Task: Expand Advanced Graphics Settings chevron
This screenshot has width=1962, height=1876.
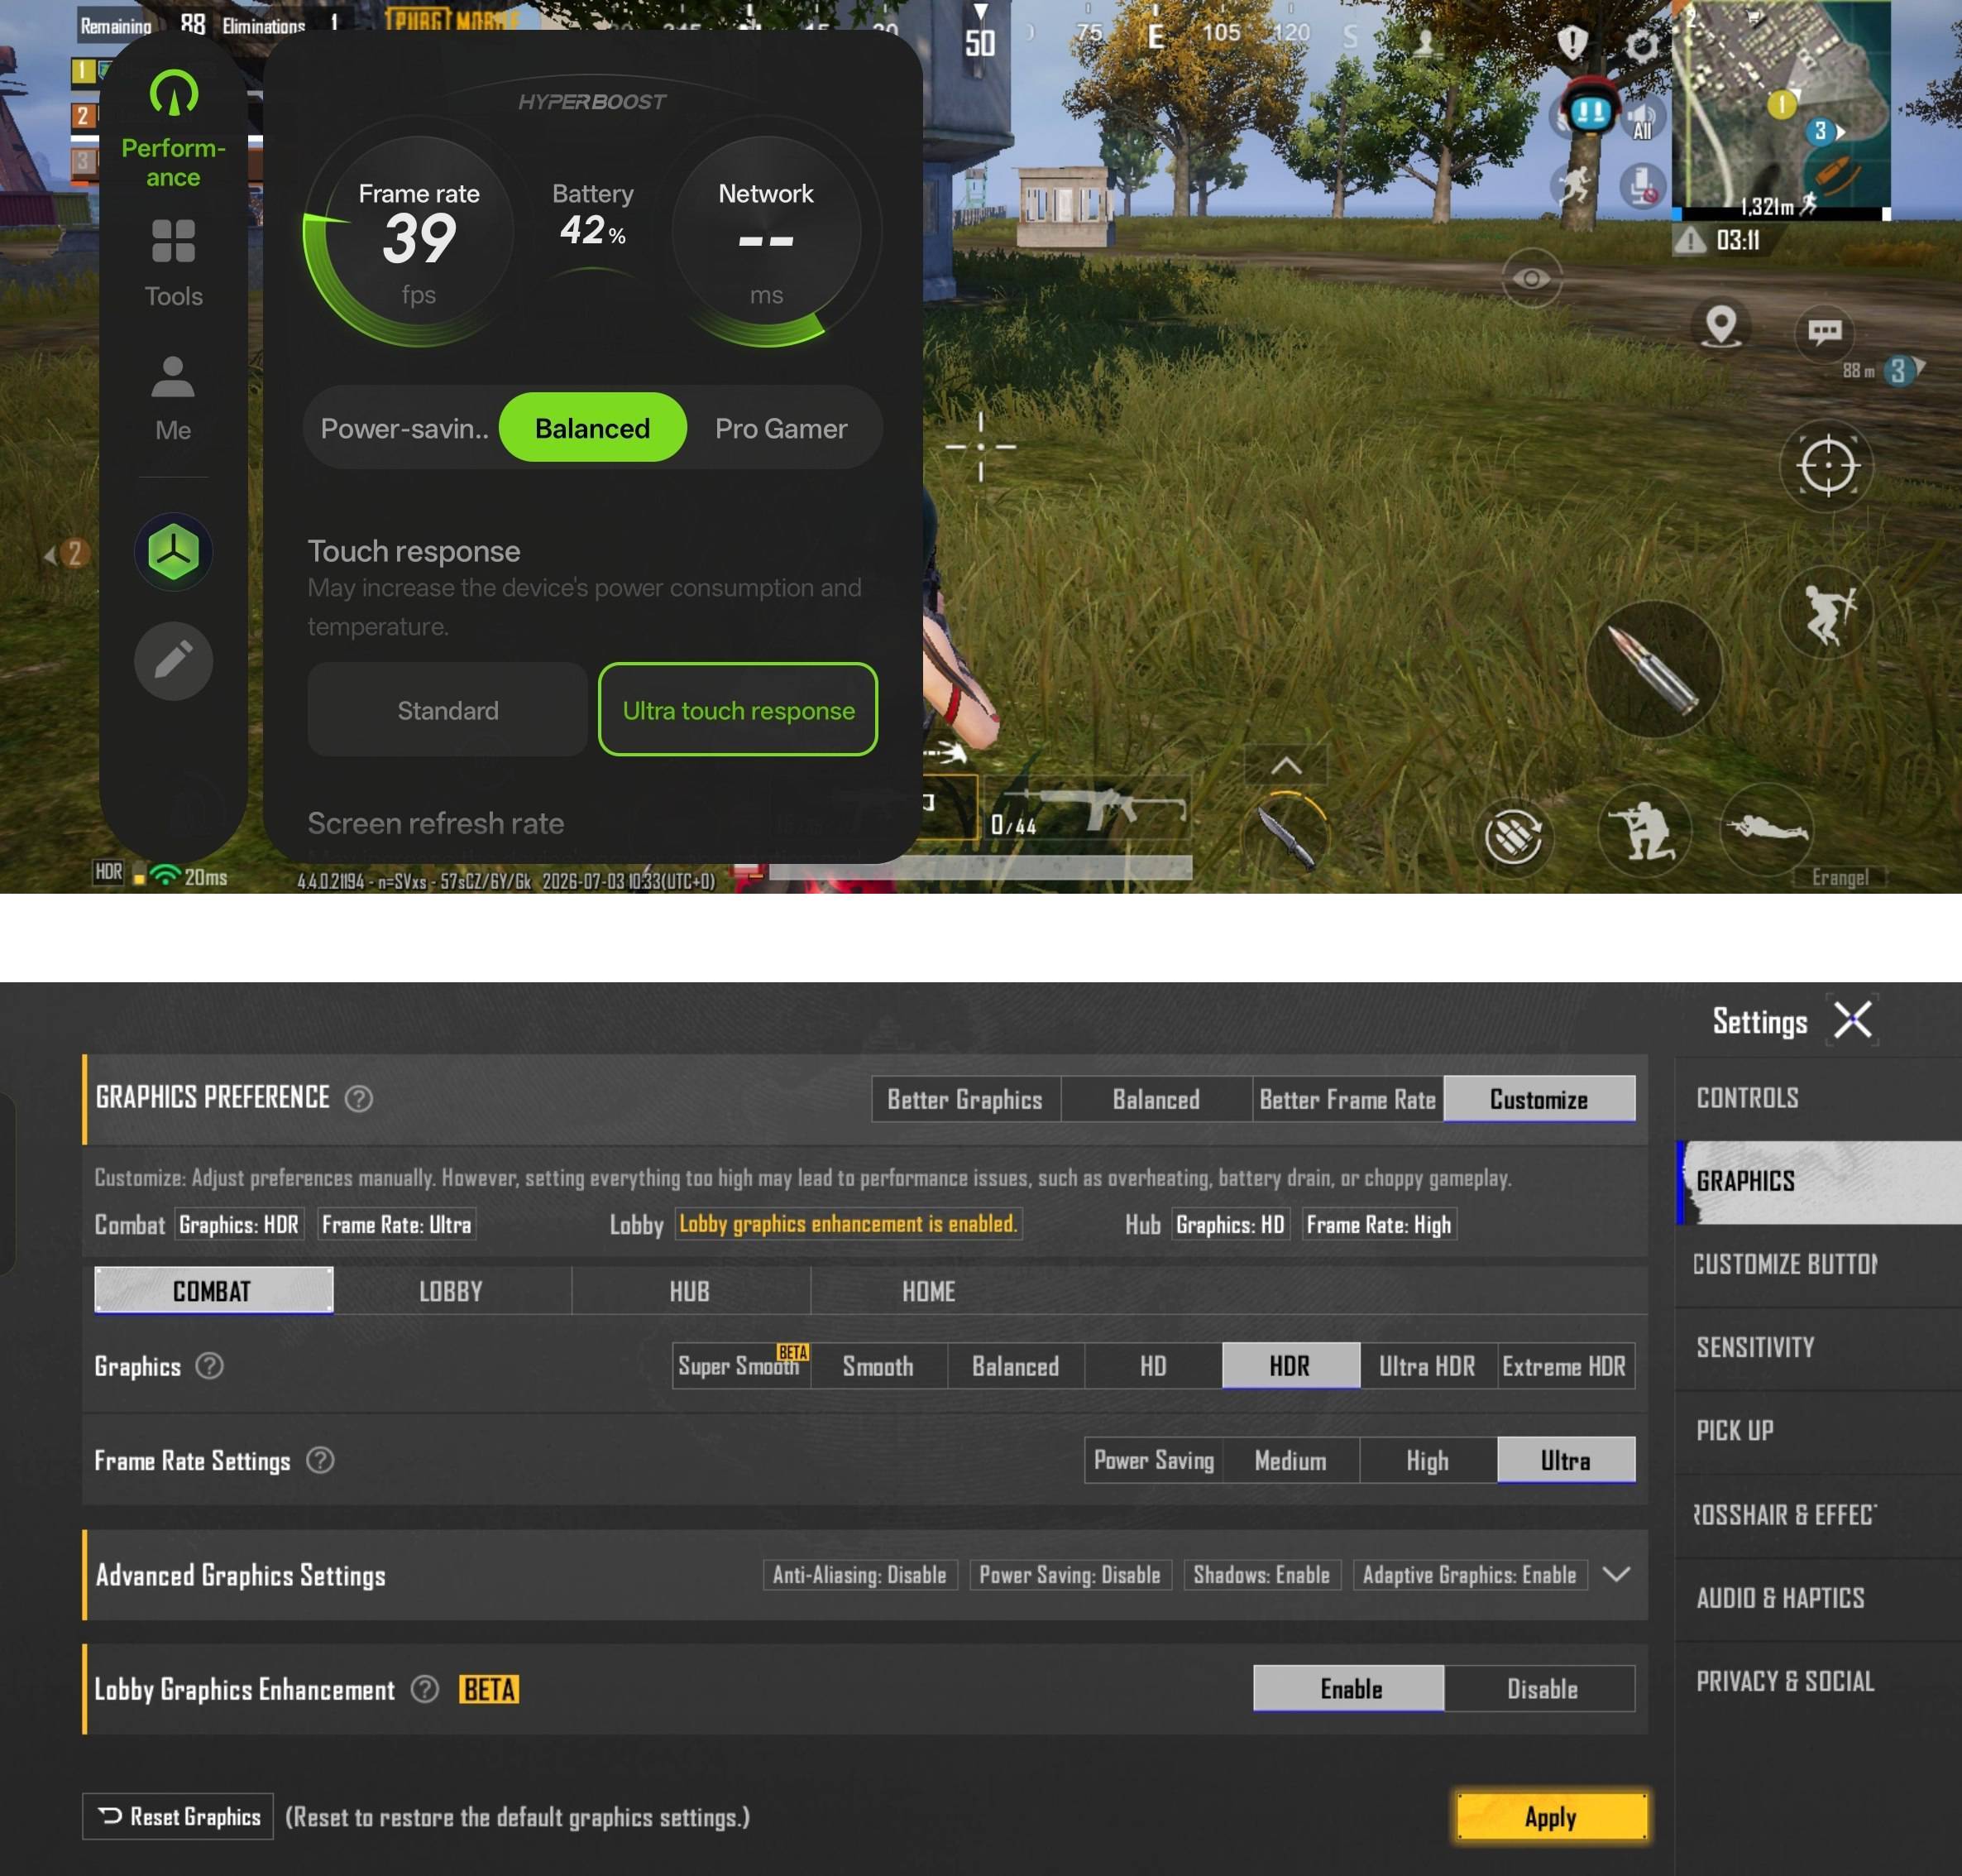Action: 1616,1574
